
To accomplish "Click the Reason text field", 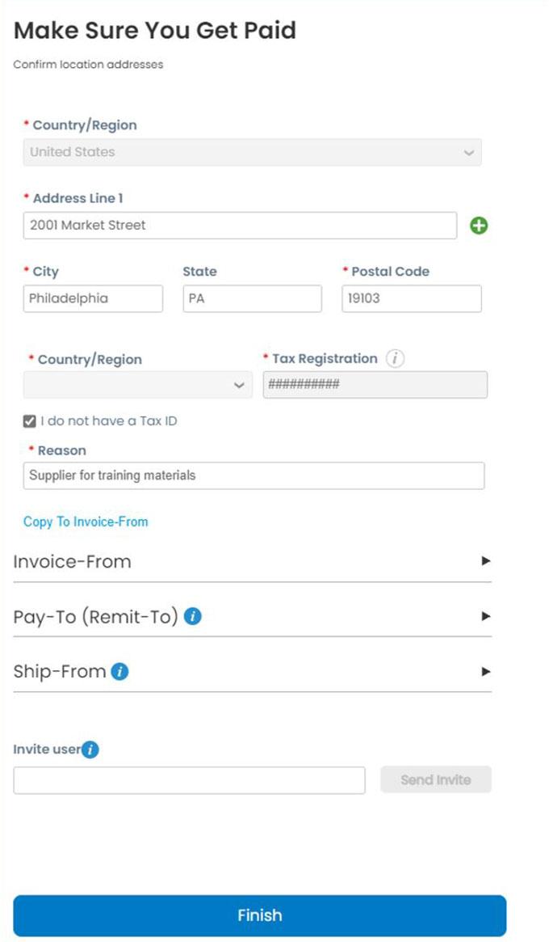I will pos(254,475).
